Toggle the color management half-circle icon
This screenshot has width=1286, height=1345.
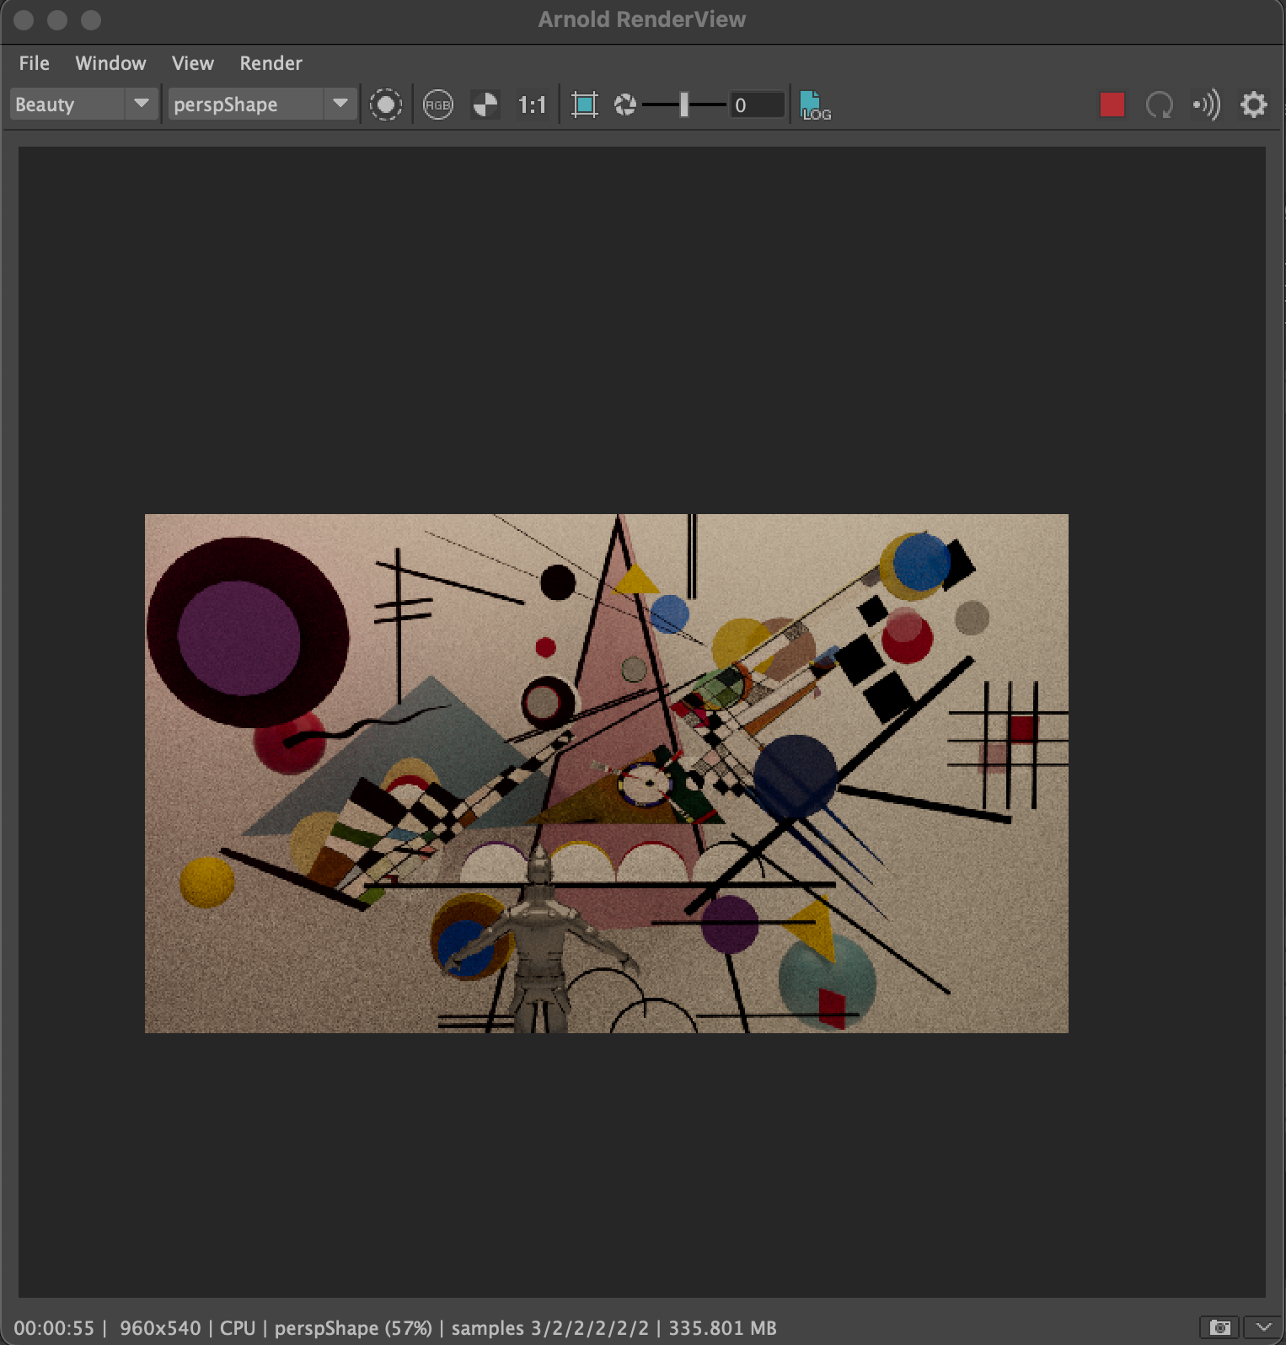click(485, 104)
